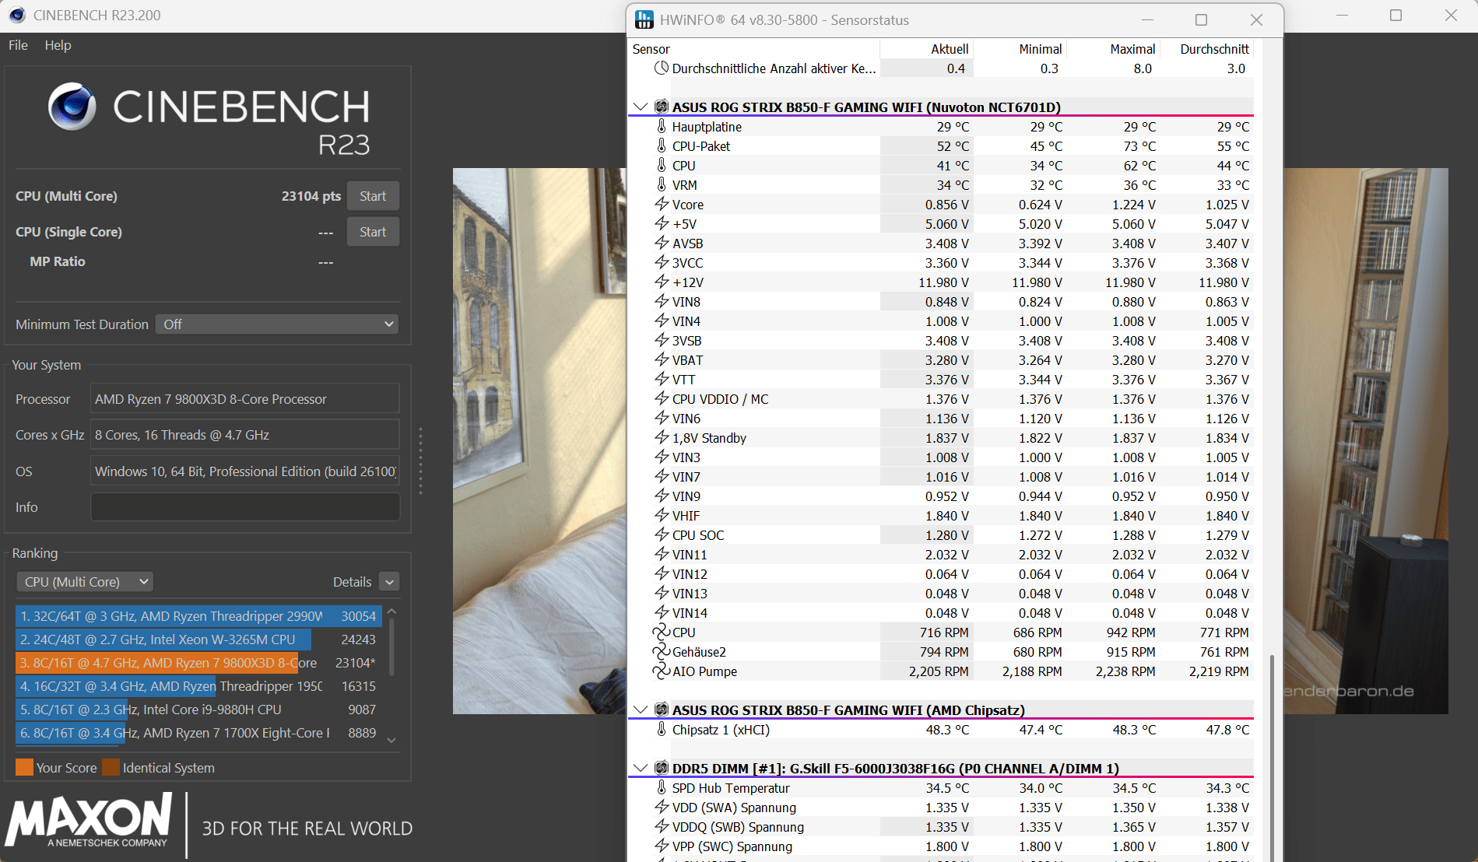Click the voltage bolt icon next to CPU VDDIO / MC

(x=662, y=398)
